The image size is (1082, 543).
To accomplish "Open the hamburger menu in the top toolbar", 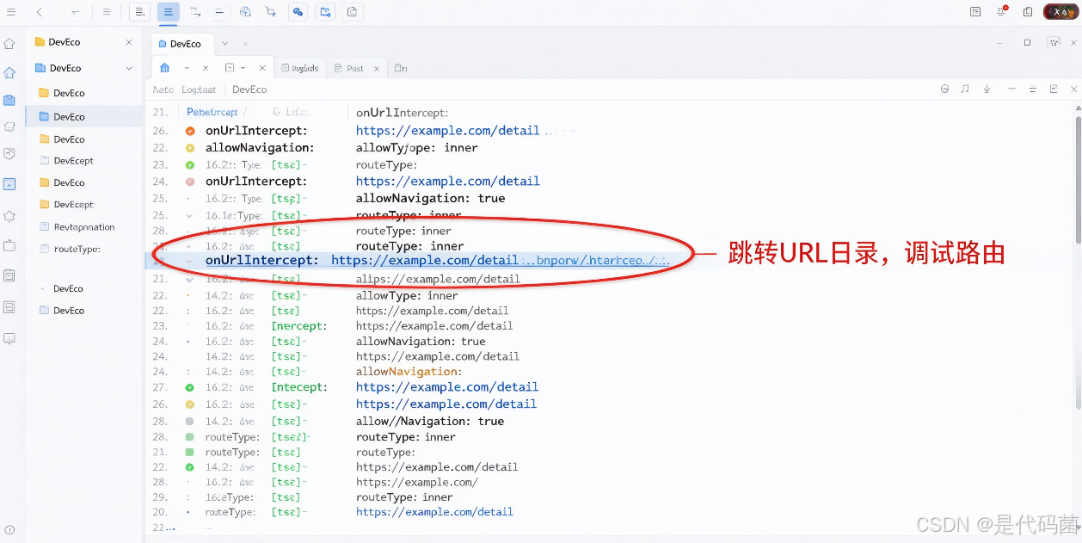I will click(x=11, y=12).
